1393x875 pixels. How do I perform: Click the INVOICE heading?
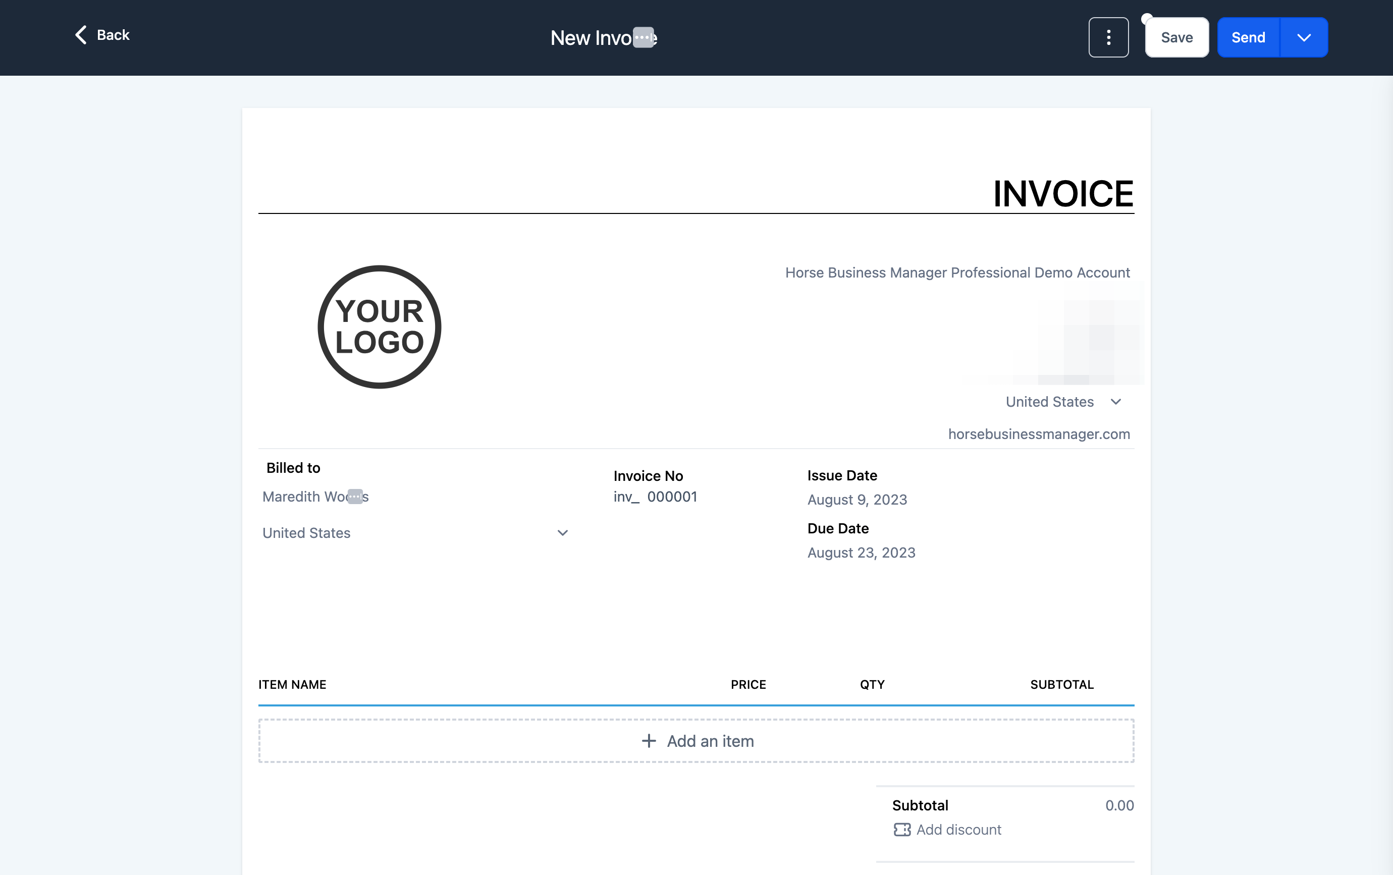[1063, 193]
